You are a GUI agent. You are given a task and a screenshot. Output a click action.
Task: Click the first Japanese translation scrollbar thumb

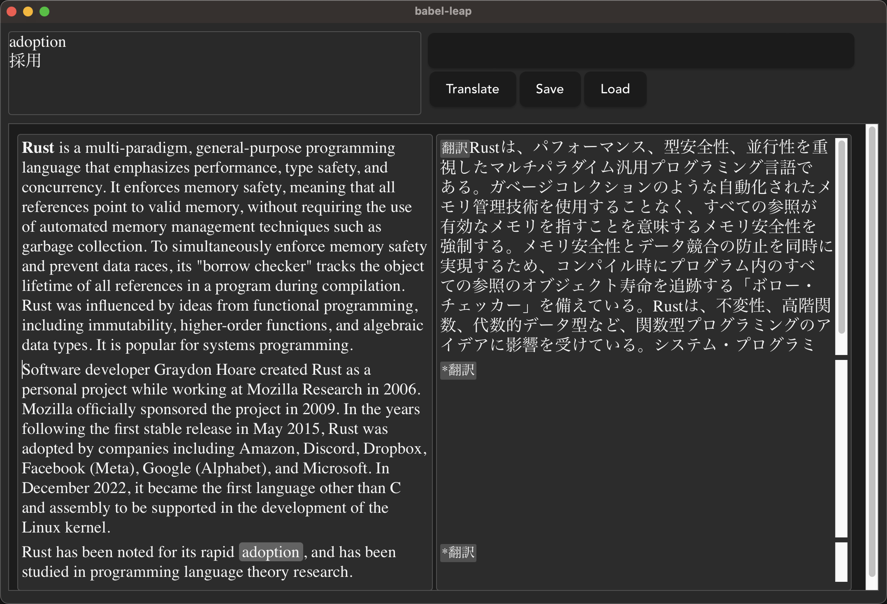click(841, 236)
